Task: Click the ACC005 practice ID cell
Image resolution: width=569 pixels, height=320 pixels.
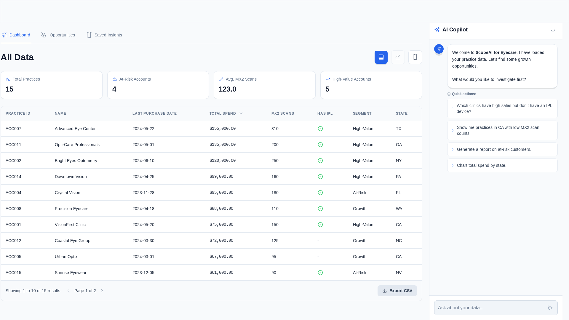Action: coord(13,257)
